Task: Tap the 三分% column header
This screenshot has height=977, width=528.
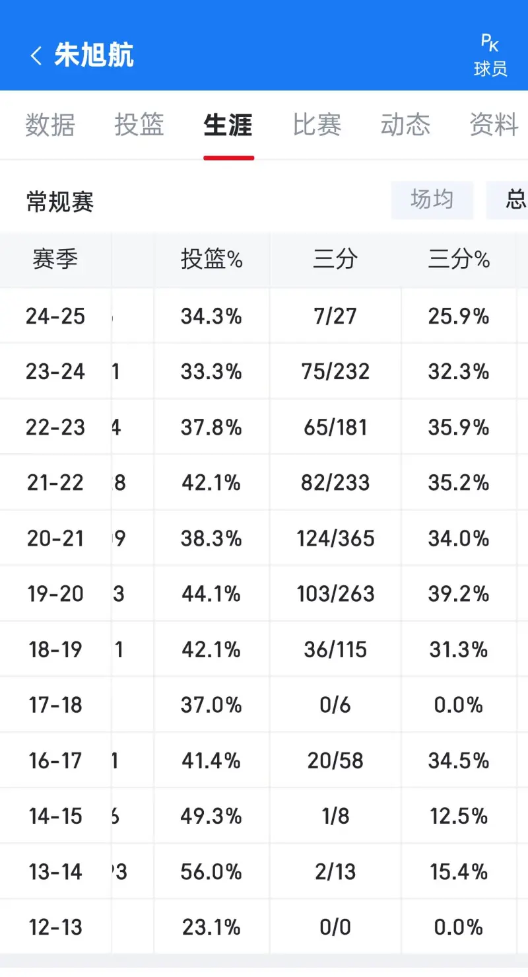Action: point(459,260)
